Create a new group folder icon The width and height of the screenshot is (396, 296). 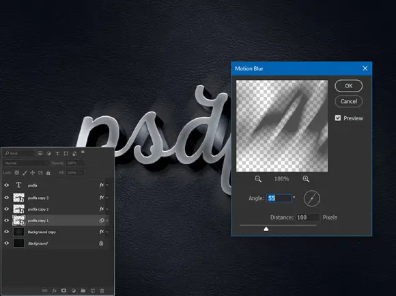pos(83,291)
